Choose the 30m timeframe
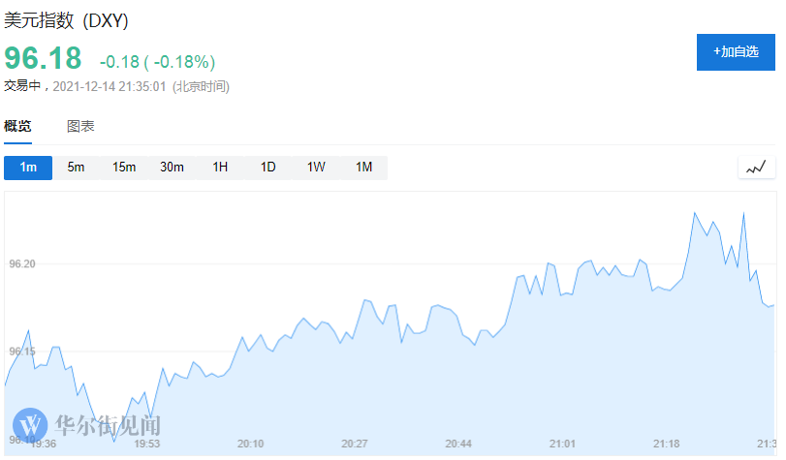Viewport: 786px width, 460px height. (172, 168)
